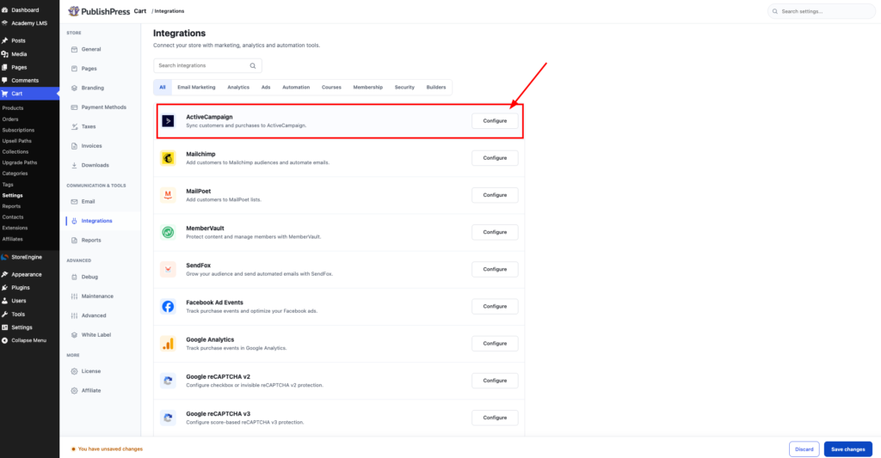Open Extensions in the Cart submenu

pos(15,228)
